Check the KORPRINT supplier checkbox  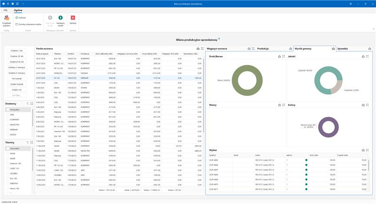click(x=7, y=119)
